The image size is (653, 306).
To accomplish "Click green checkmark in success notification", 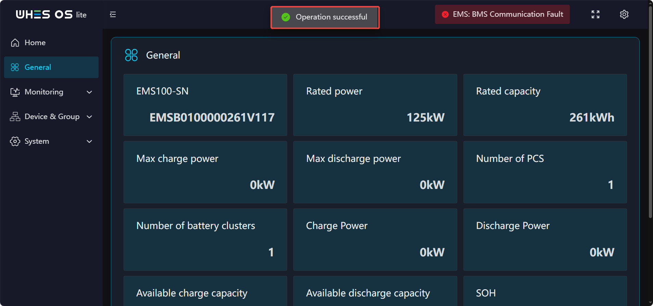I will coord(286,17).
